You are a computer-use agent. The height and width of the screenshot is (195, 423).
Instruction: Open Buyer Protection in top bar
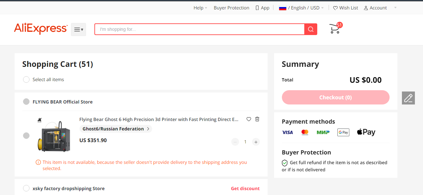(232, 8)
